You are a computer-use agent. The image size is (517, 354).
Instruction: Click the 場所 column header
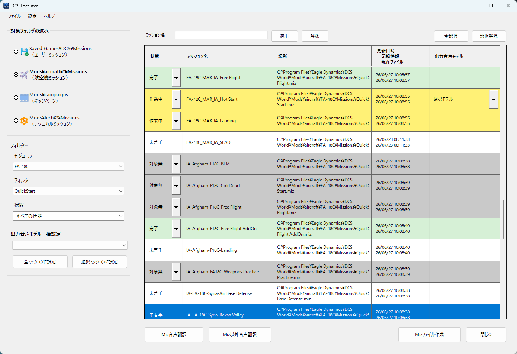322,57
